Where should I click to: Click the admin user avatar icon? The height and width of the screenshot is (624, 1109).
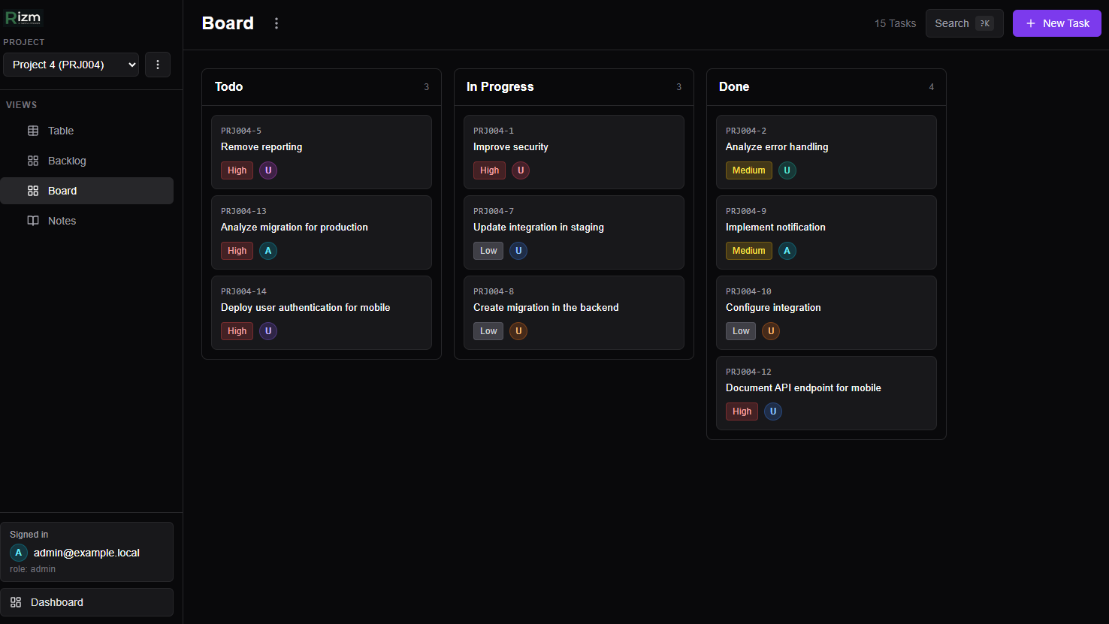tap(19, 553)
